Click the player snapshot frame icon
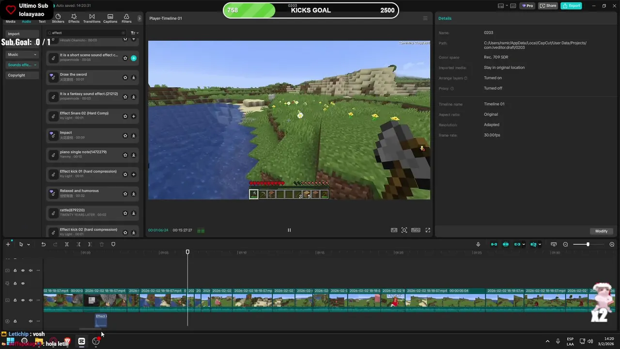The height and width of the screenshot is (349, 620). click(404, 230)
